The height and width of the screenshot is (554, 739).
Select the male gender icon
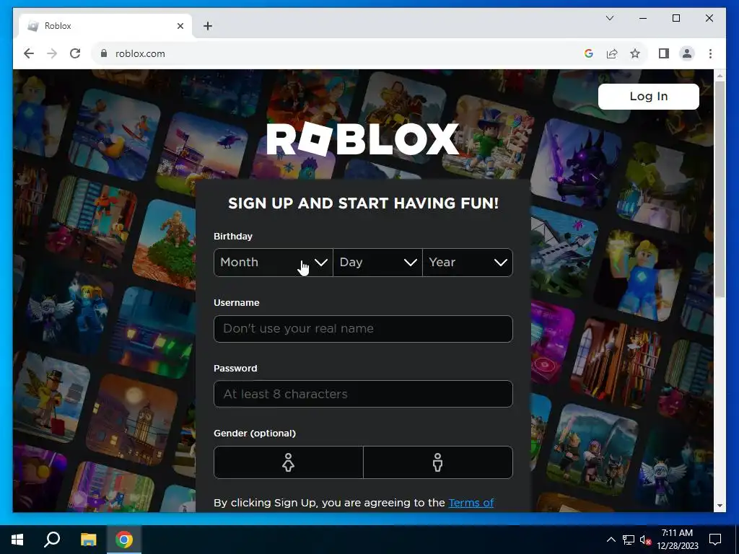tap(438, 462)
